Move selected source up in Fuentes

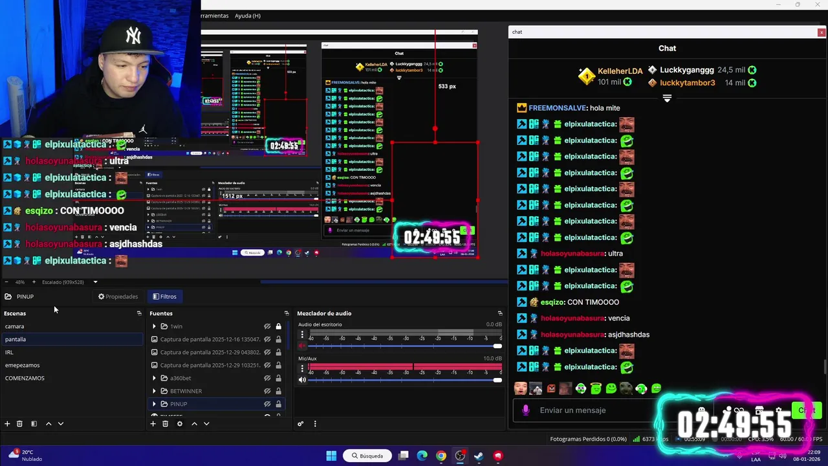pyautogui.click(x=194, y=424)
